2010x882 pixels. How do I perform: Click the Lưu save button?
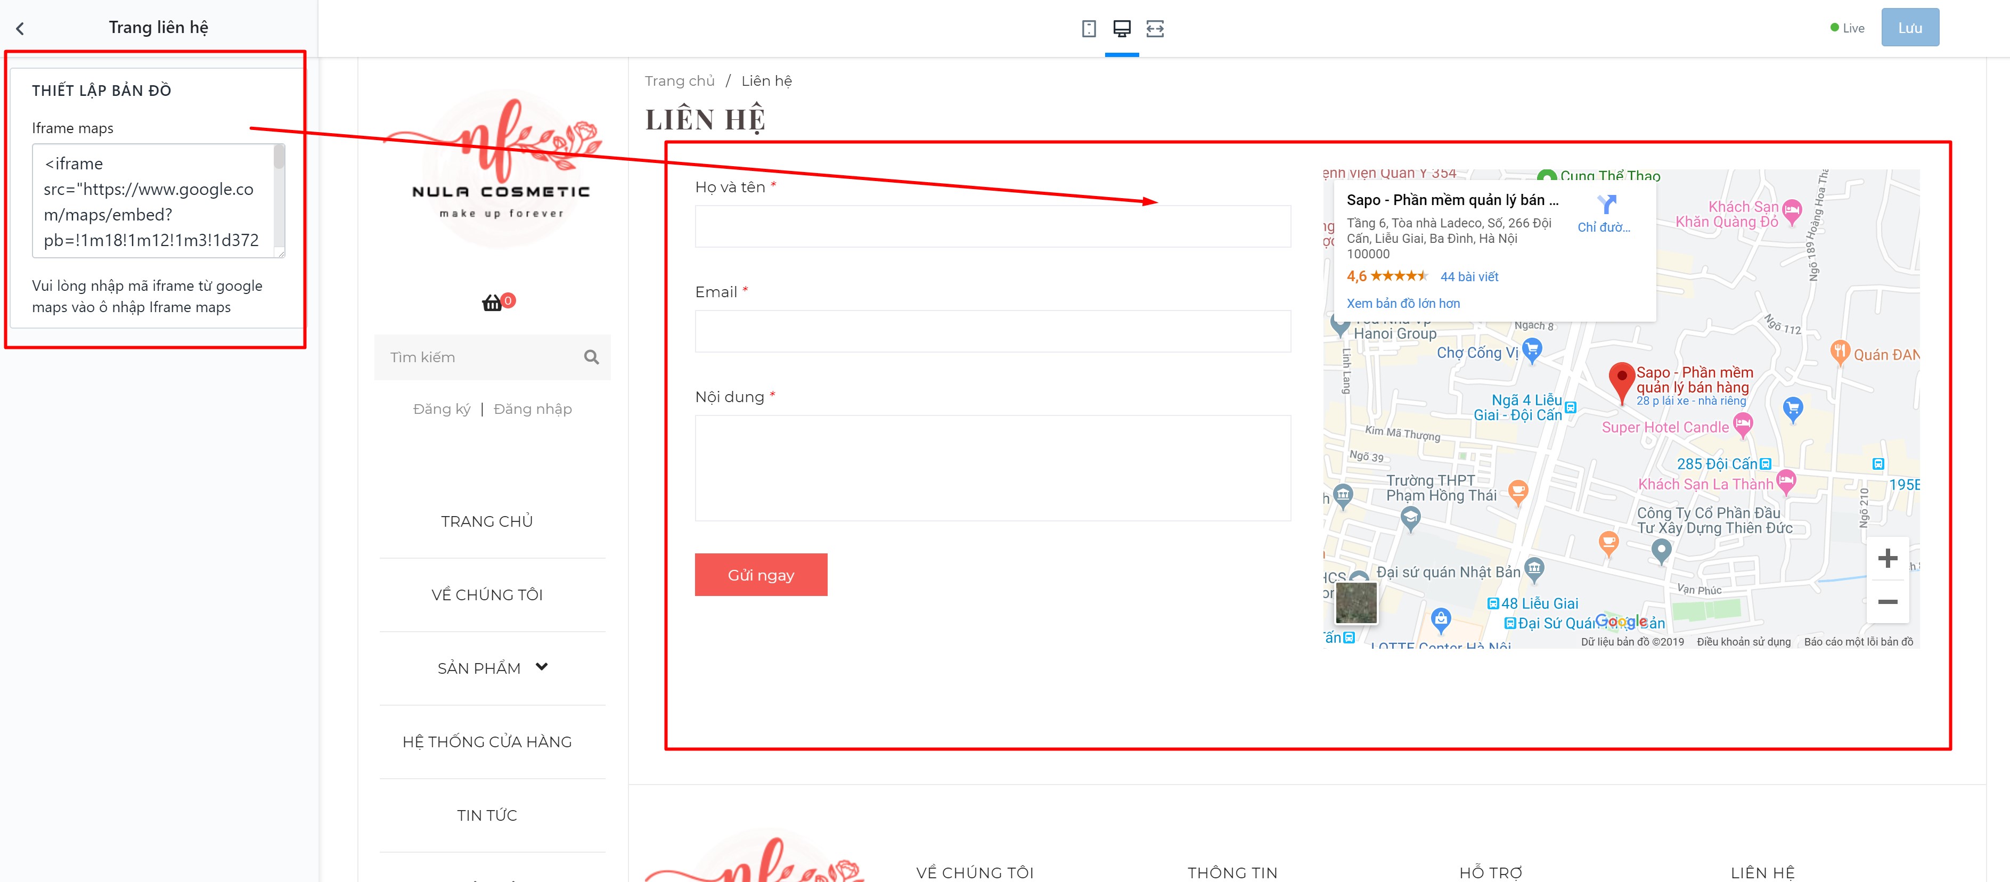click(x=1909, y=28)
